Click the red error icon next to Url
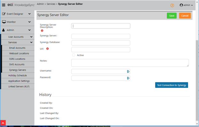This screenshot has width=199, height=127. [x=47, y=49]
